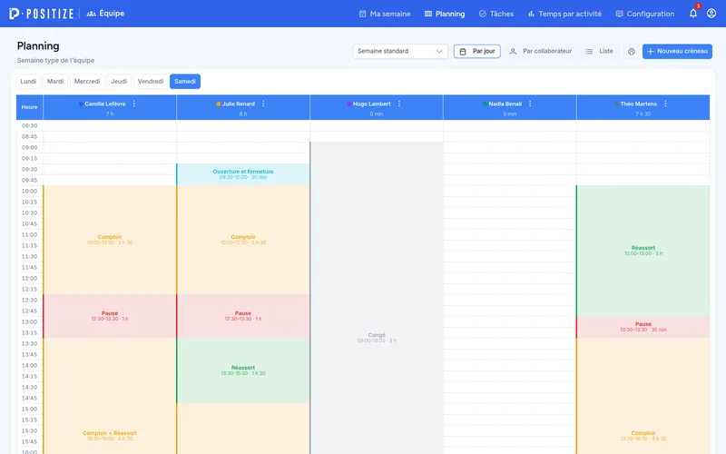The image size is (726, 454).
Task: Open Julie's Ouverture et fermeture slot
Action: pos(243,174)
